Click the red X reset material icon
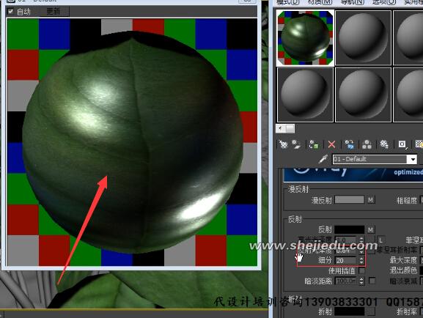423x318 pixels. point(331,144)
